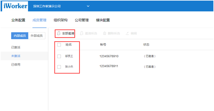Expand the company selector dropdown arrow
Viewport: 214px width, 111px height.
pyautogui.click(x=88, y=6)
